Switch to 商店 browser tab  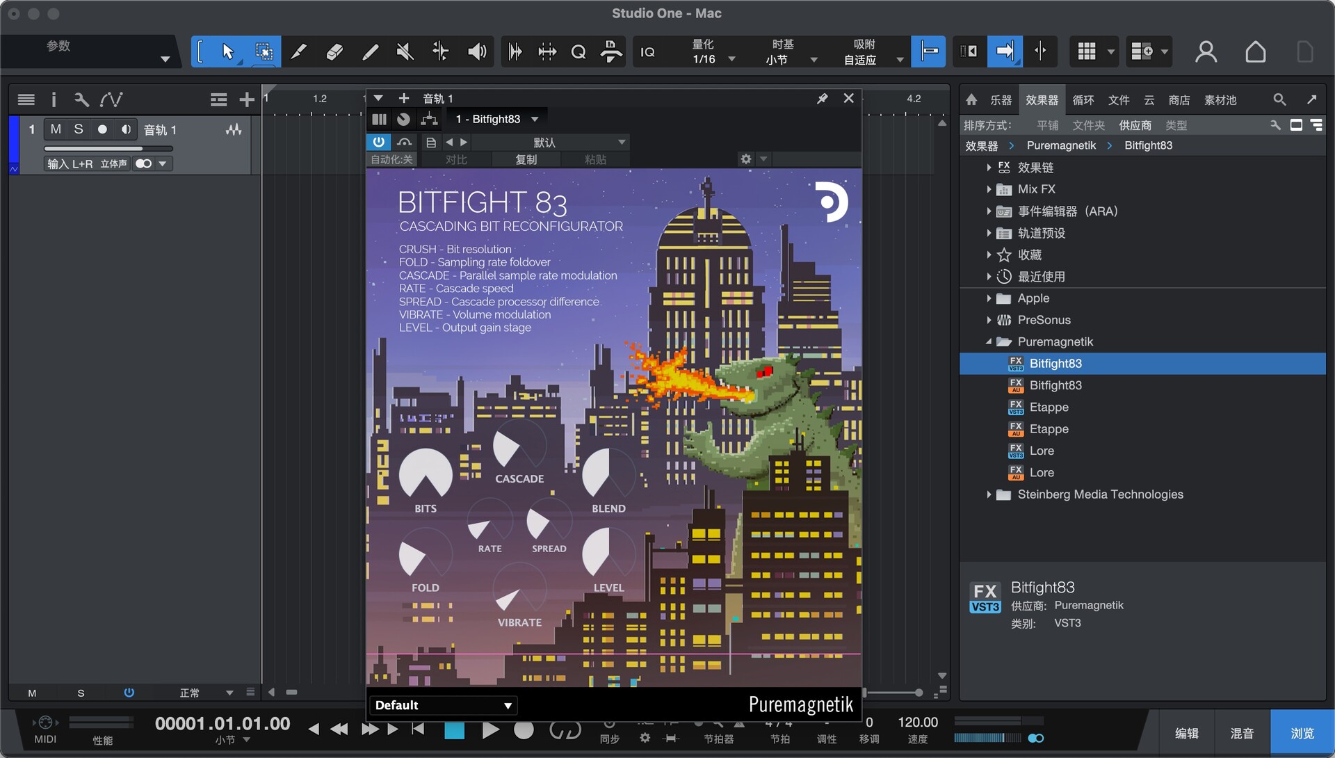(1179, 100)
